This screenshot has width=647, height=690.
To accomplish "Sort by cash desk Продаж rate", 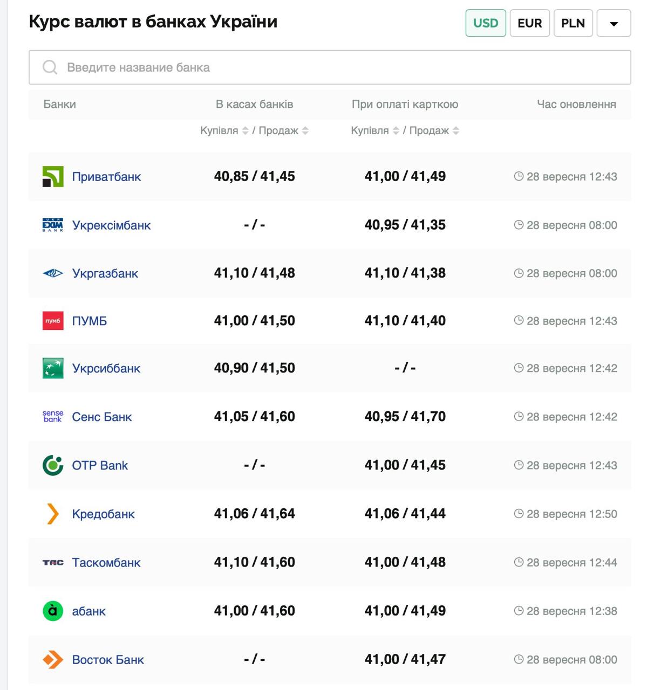I will [305, 130].
